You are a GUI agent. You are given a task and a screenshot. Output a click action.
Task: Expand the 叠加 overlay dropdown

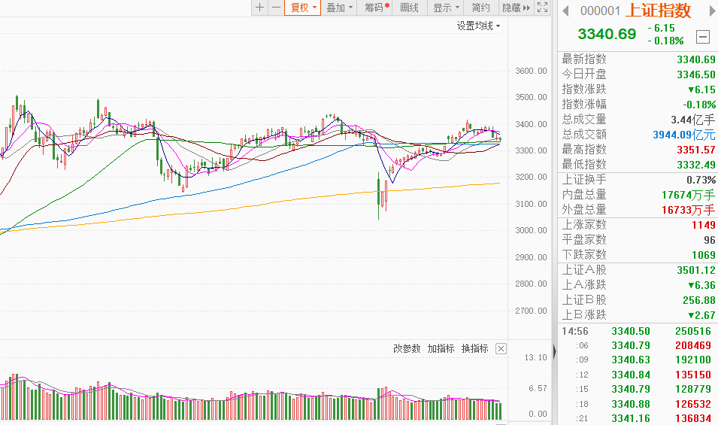pos(340,8)
